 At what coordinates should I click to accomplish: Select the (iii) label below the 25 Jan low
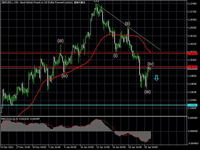pyautogui.click(x=147, y=92)
